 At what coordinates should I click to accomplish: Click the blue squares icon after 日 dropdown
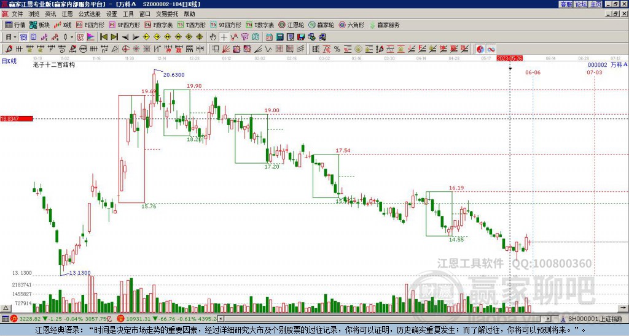pos(23,37)
